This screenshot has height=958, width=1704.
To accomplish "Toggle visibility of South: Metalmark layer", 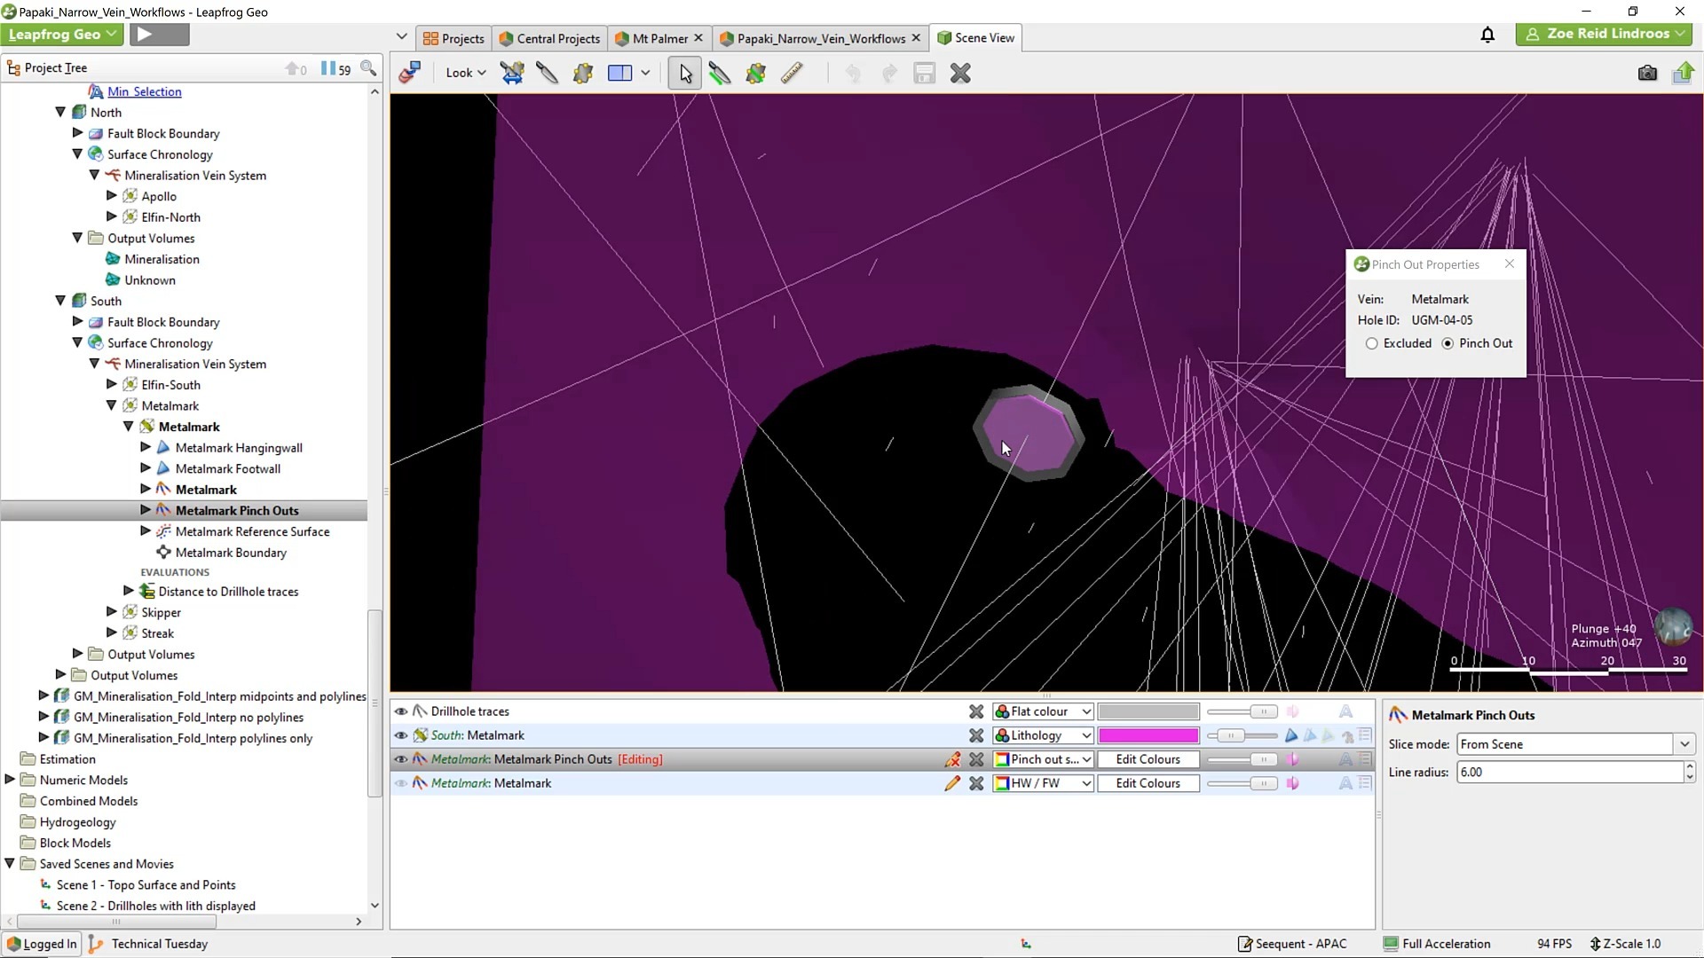I will coord(401,735).
